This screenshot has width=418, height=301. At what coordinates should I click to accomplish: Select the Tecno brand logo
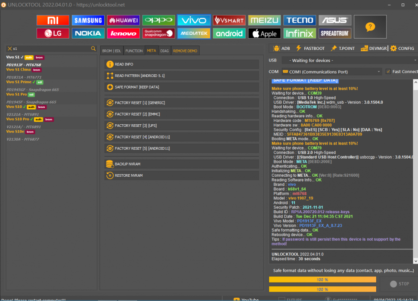[x=300, y=20]
